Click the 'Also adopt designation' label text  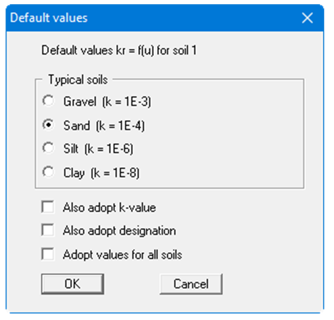tap(119, 231)
